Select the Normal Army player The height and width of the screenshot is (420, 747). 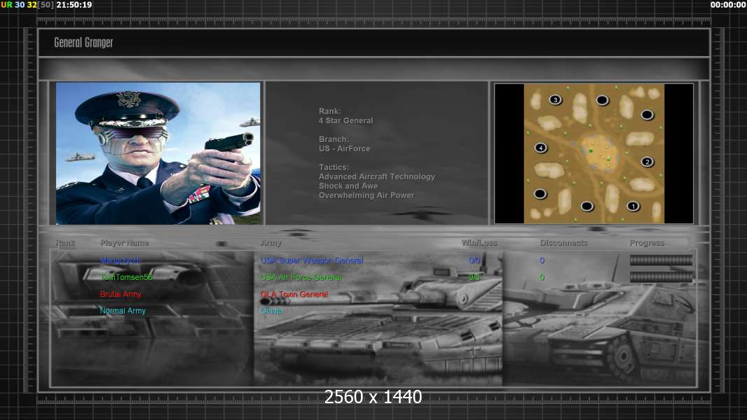[x=123, y=311]
